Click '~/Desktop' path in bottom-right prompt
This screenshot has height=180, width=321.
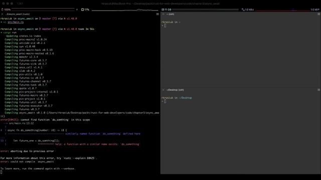(x=186, y=98)
